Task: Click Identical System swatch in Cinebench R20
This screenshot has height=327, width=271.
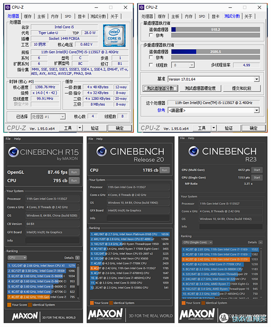Action: coord(111,303)
